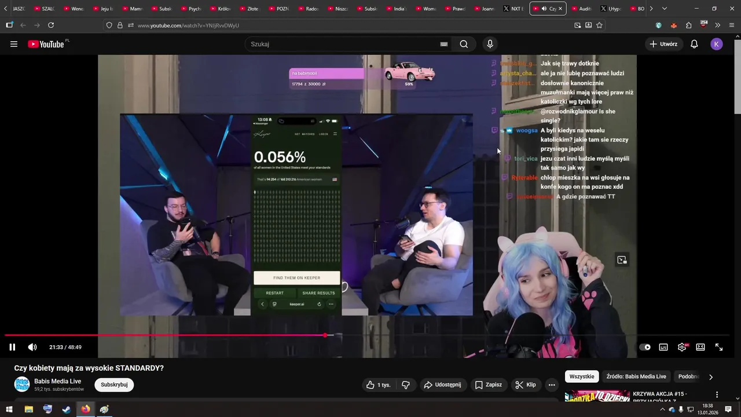
Task: Open site security lock info
Action: [120, 25]
